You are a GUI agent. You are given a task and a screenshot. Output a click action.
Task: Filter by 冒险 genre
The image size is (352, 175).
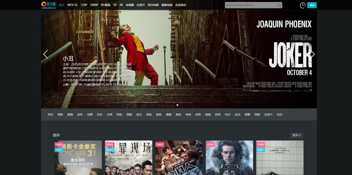[x=60, y=115]
